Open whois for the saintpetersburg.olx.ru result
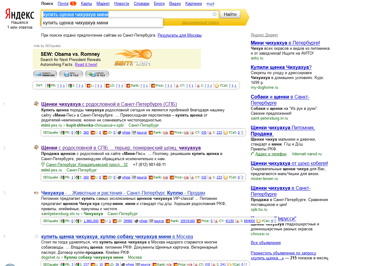This screenshot has width=369, height=266. click(143, 221)
